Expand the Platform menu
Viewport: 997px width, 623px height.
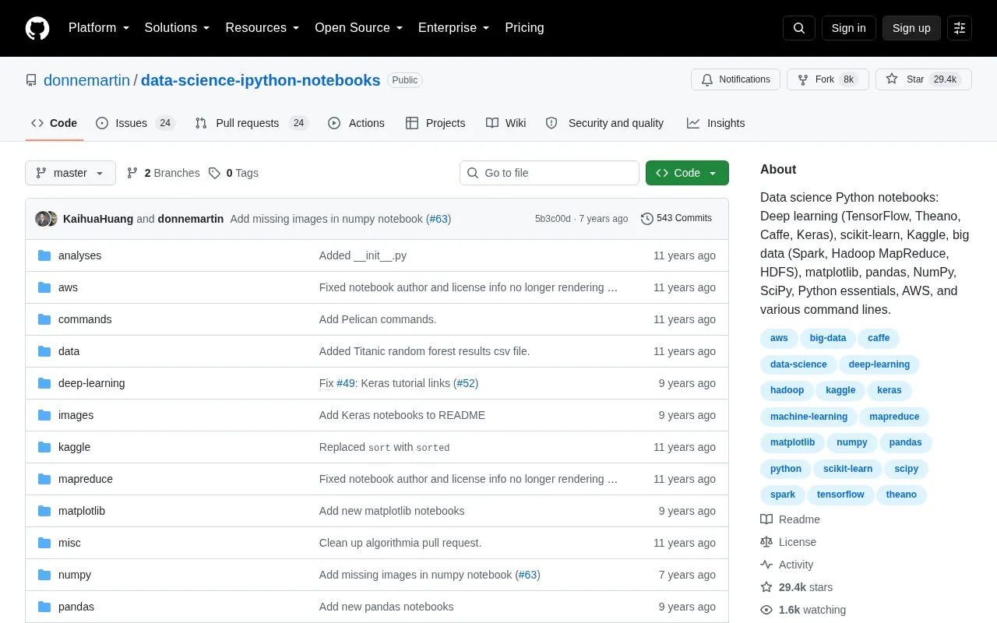tap(98, 28)
